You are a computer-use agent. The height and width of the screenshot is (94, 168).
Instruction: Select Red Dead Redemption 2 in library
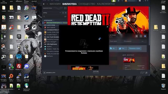(56, 23)
